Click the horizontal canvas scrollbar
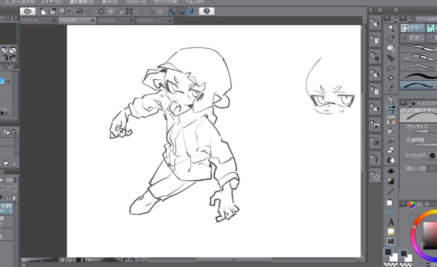 point(234,260)
